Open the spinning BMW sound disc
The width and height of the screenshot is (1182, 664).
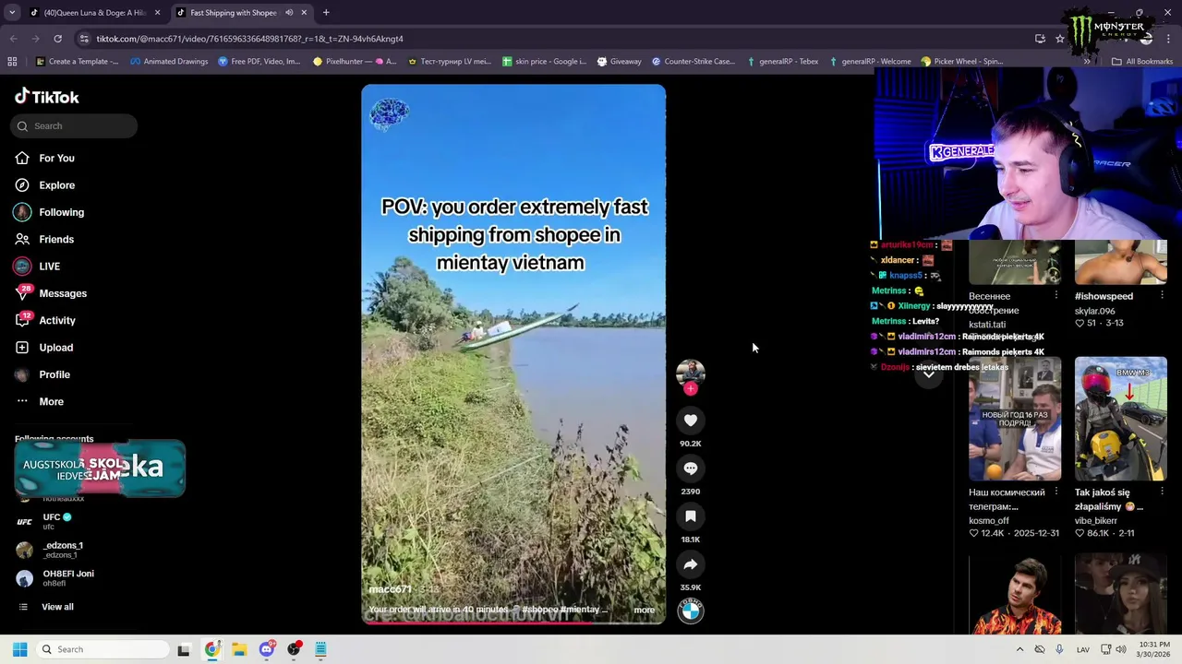[690, 611]
